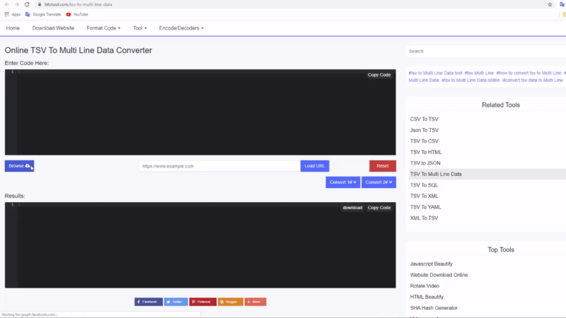Open Download Website menu item

pyautogui.click(x=53, y=28)
